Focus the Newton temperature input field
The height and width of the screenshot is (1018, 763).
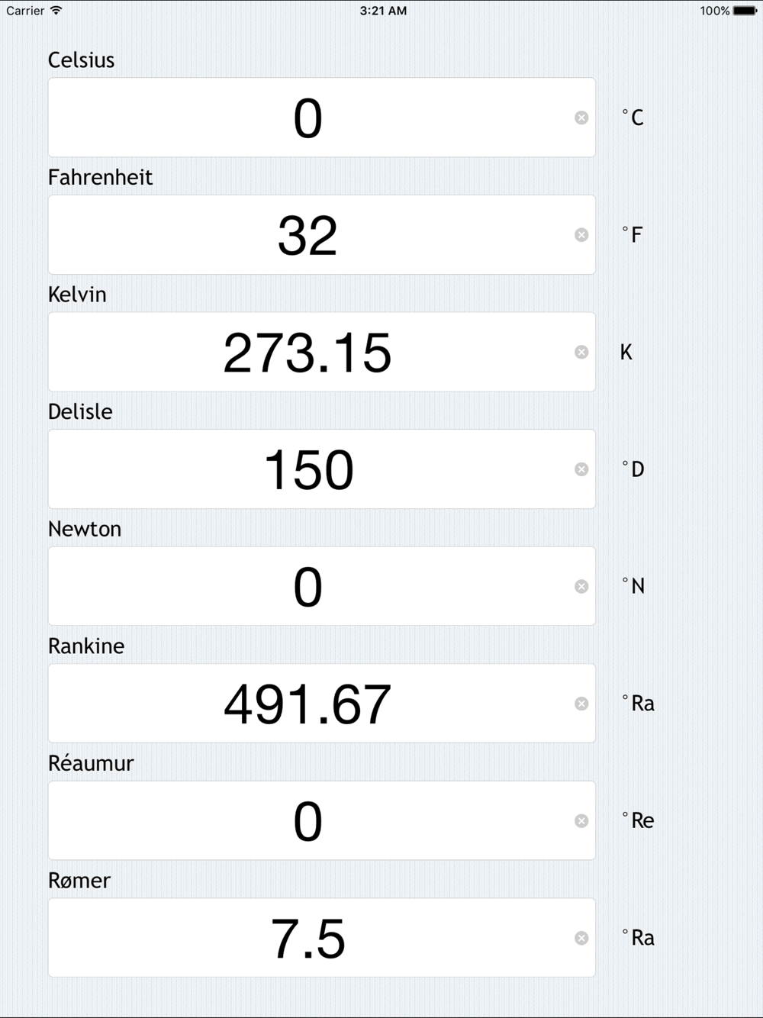pyautogui.click(x=321, y=586)
